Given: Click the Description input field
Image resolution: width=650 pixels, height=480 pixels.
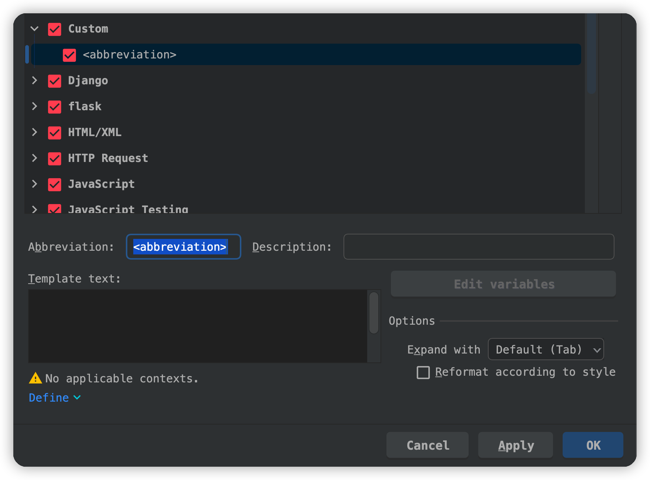Looking at the screenshot, I should (x=478, y=247).
